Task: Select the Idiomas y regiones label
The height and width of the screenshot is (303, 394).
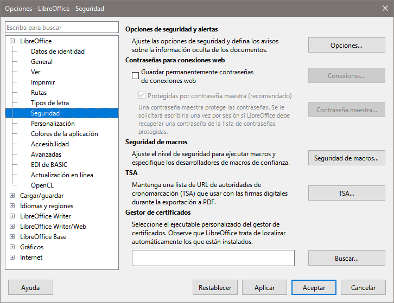Action: click(x=47, y=206)
